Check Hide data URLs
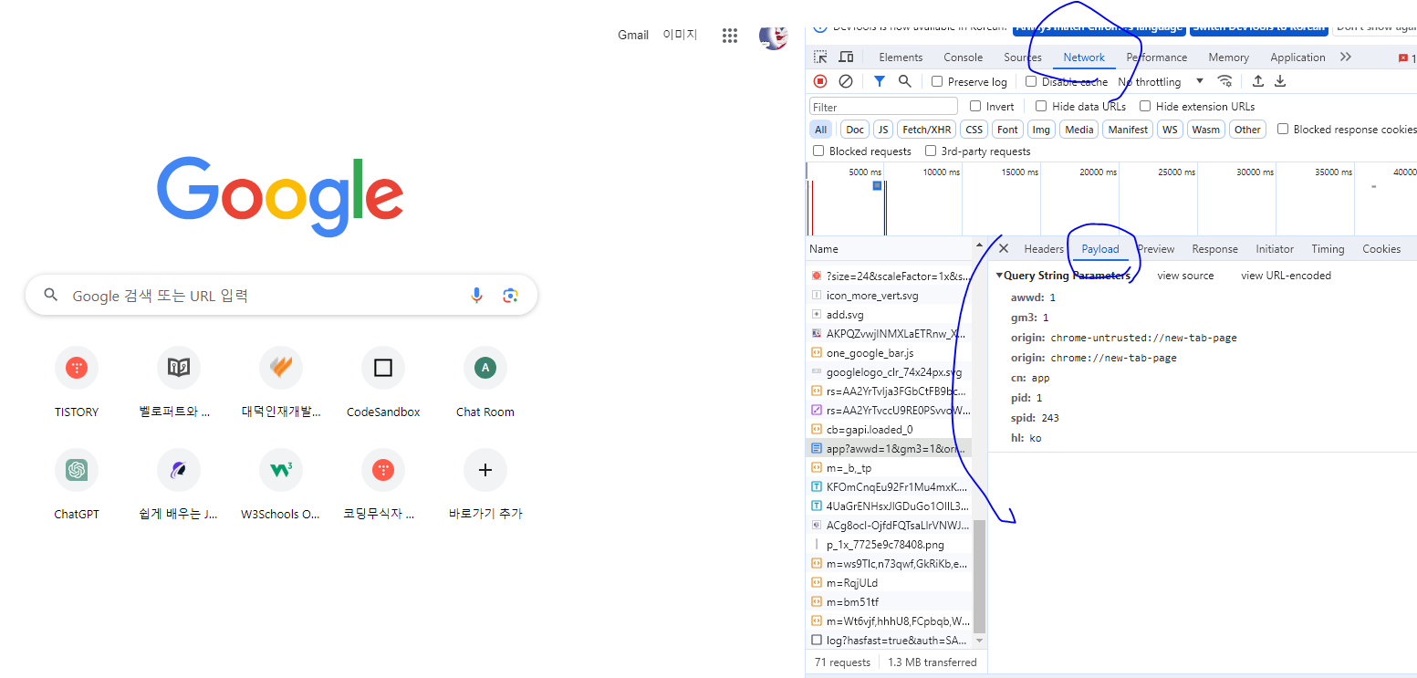 click(1041, 106)
